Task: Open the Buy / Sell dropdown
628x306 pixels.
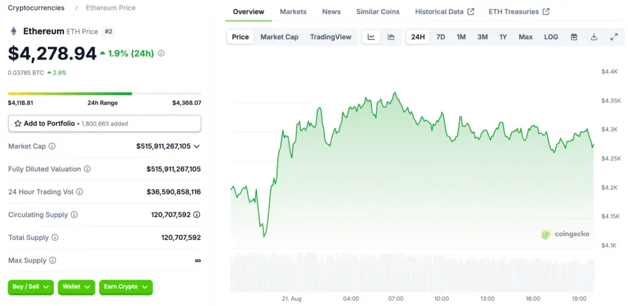Action: [x=31, y=287]
